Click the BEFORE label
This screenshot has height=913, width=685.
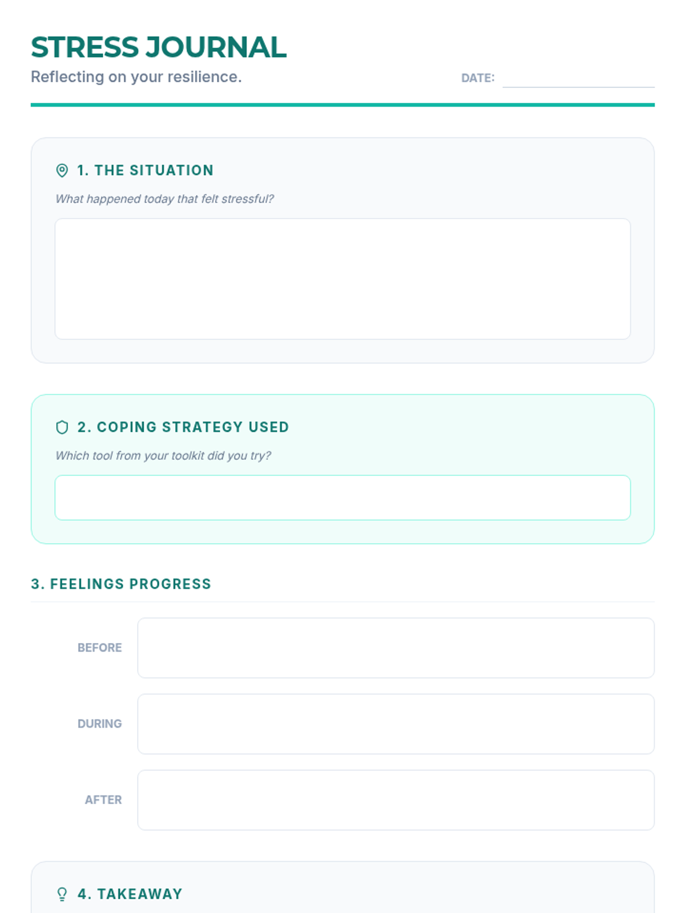pos(100,648)
